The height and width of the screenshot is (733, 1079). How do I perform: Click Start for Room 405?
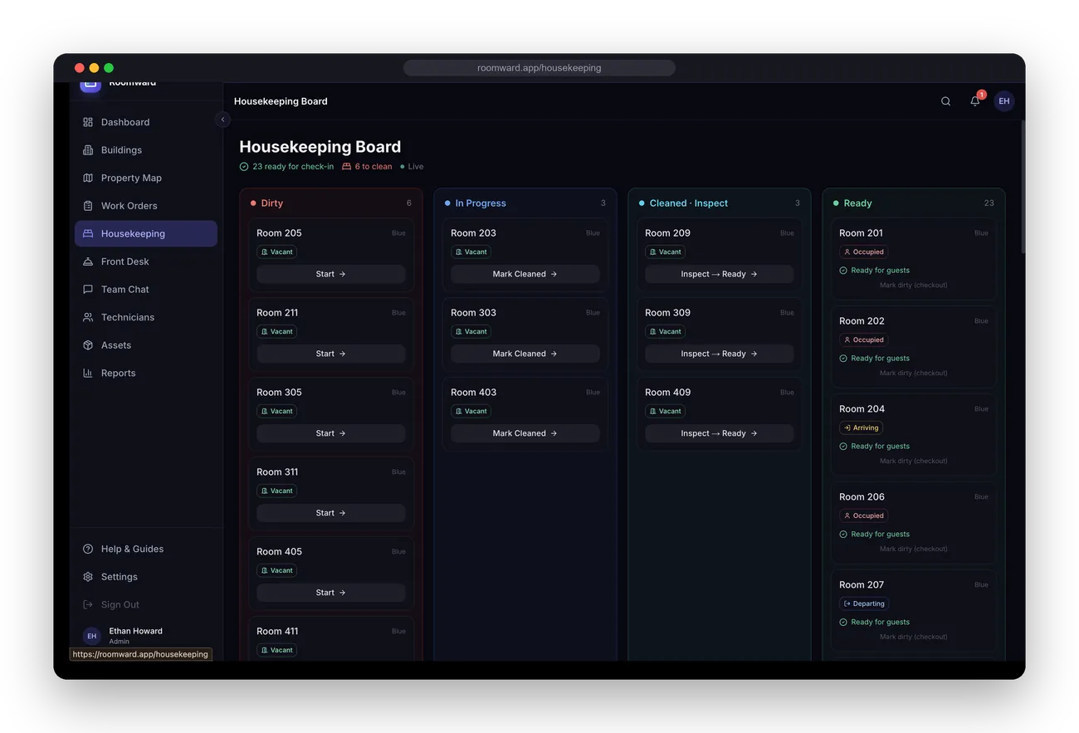pos(331,593)
